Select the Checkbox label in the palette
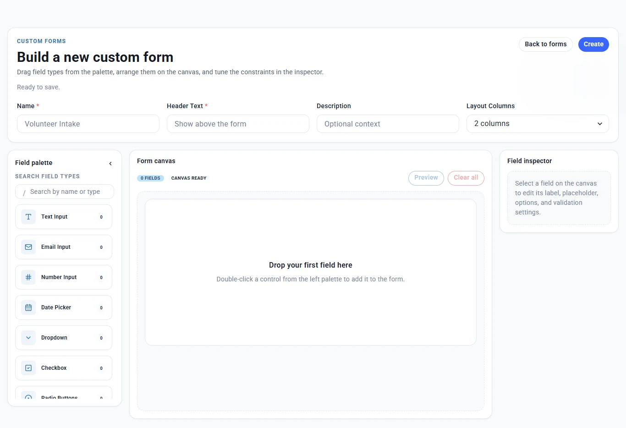 [x=54, y=368]
